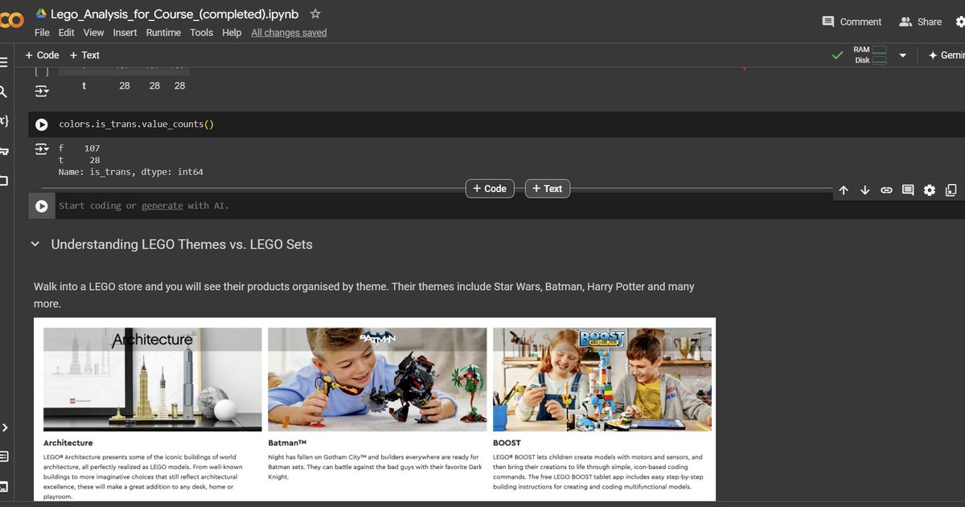
Task: Add a code cell from toolbar
Action: [42, 55]
